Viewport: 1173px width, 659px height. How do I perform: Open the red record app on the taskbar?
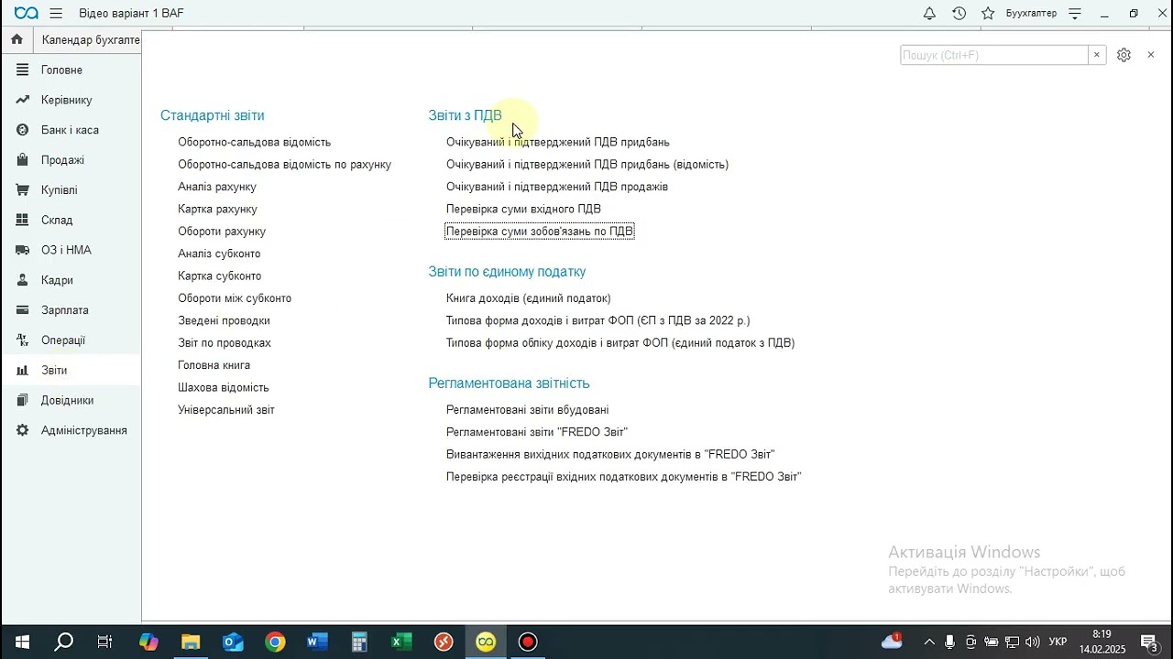coord(528,642)
